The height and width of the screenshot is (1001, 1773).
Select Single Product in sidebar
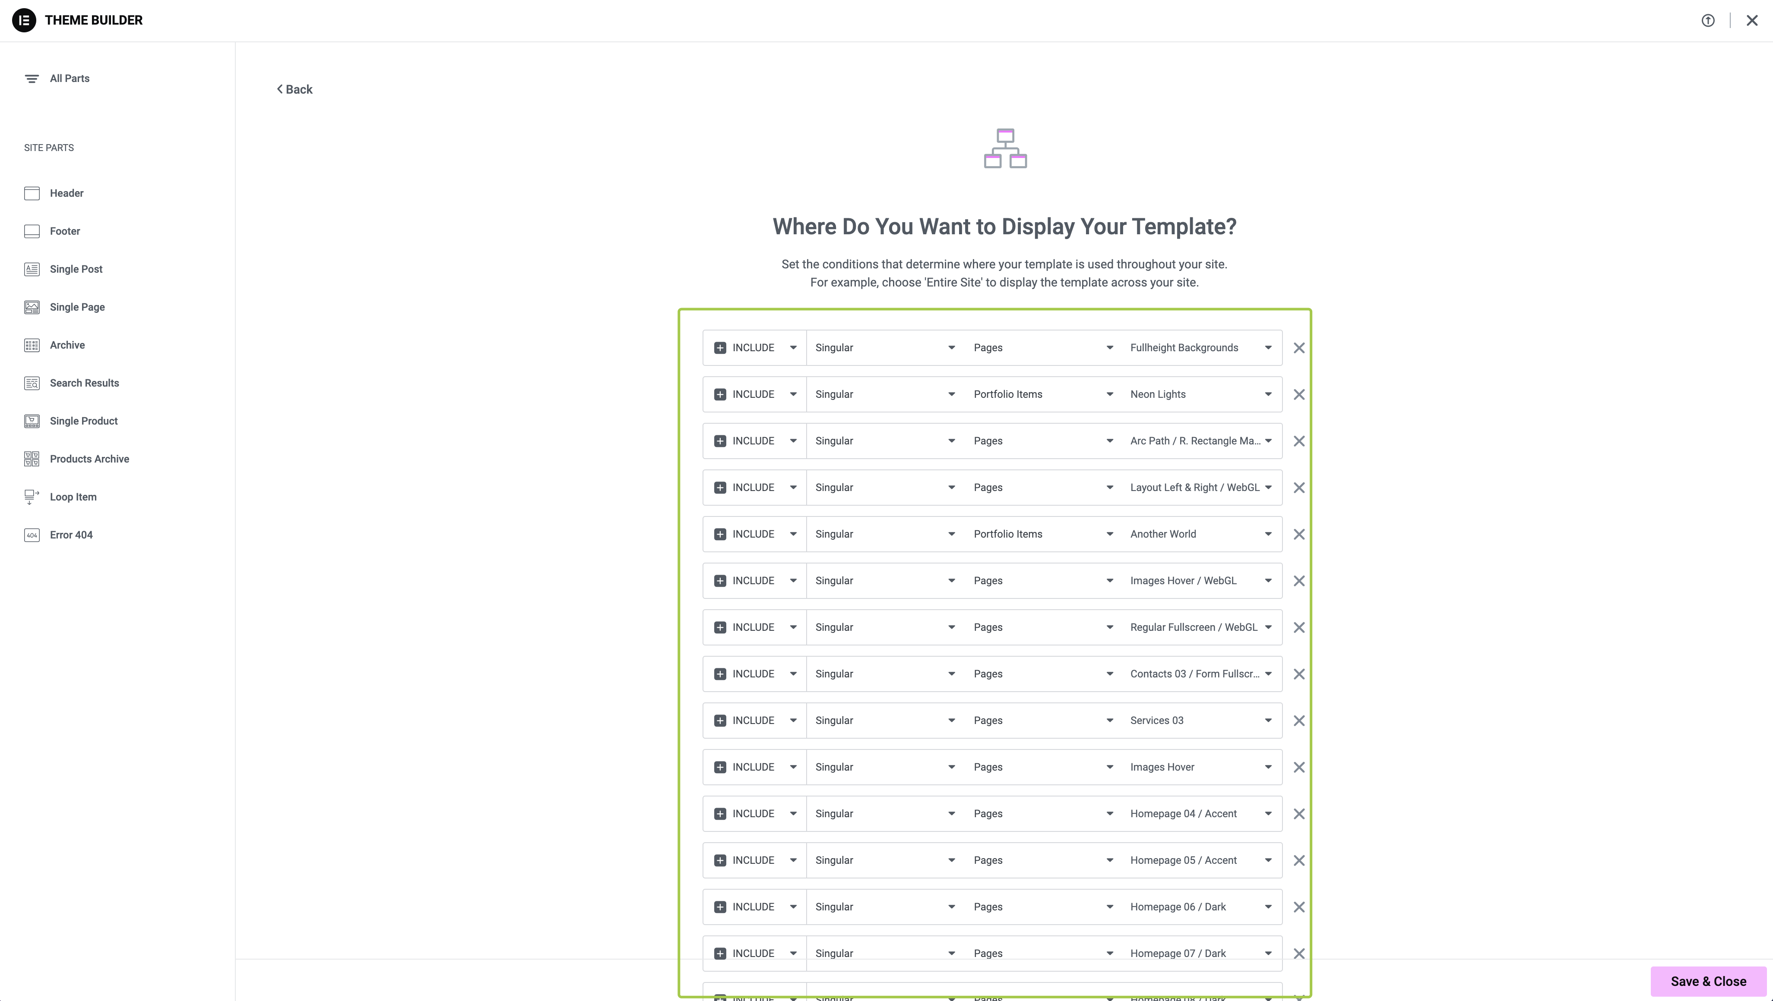point(83,421)
